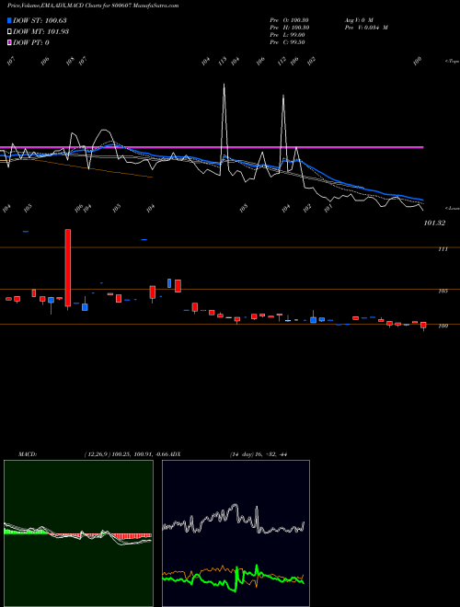
Task: Click the 'Pre H: 100.30' value
Action: pyautogui.click(x=289, y=28)
